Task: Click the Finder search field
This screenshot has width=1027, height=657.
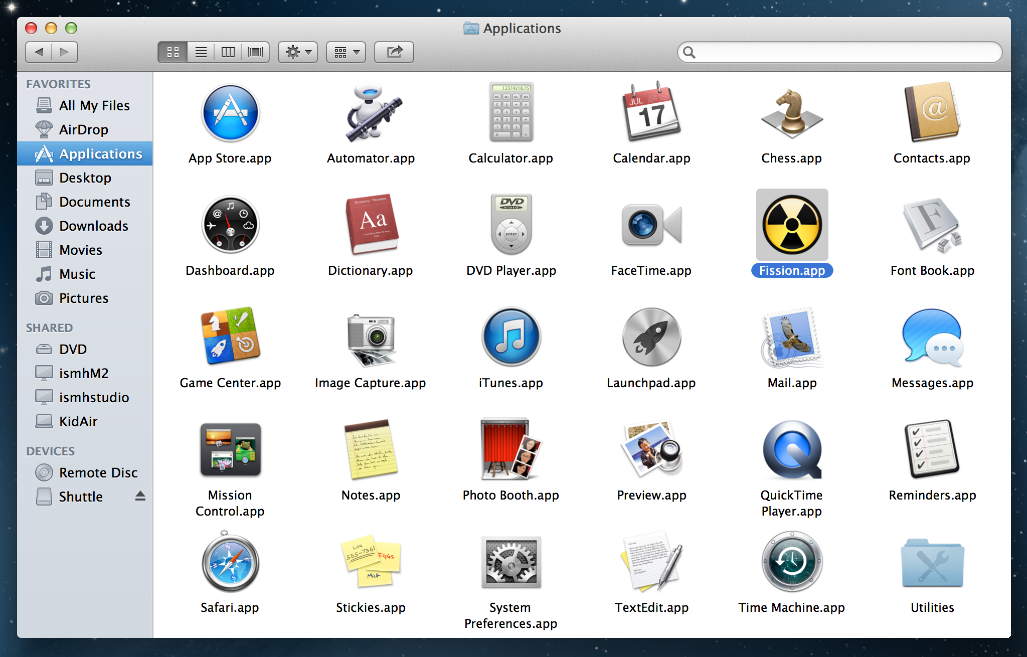Action: (840, 52)
